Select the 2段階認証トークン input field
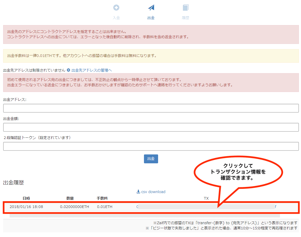301x237 pixels. click(151, 146)
